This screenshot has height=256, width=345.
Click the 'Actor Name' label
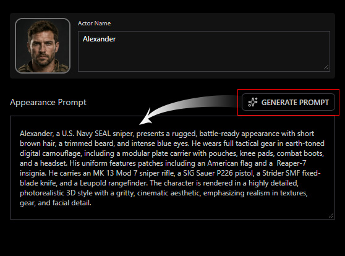point(94,23)
